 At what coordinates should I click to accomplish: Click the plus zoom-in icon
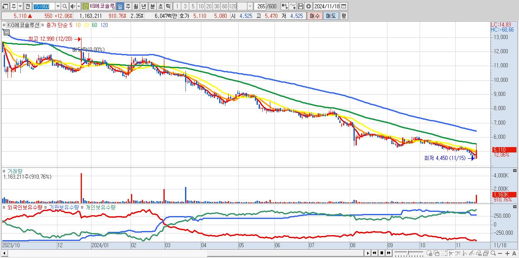tap(507, 253)
